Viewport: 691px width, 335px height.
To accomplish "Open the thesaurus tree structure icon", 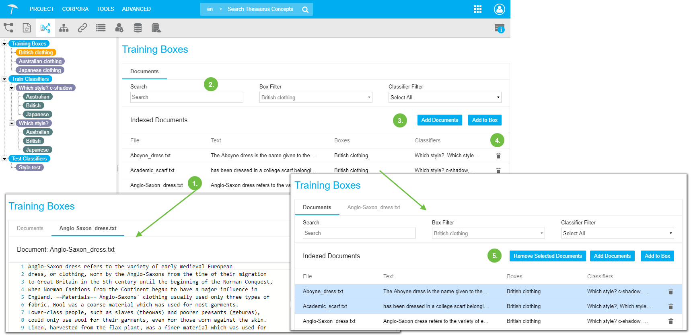I will (x=8, y=28).
